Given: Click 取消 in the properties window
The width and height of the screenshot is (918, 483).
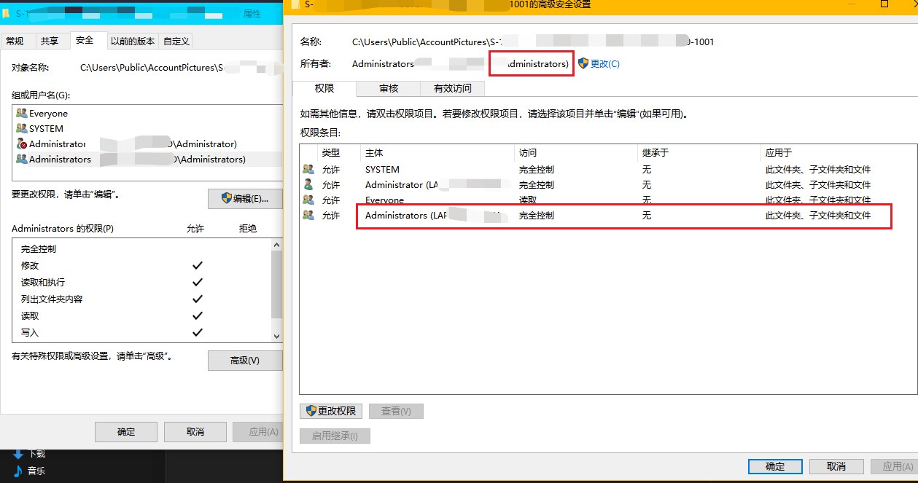Looking at the screenshot, I should [195, 432].
